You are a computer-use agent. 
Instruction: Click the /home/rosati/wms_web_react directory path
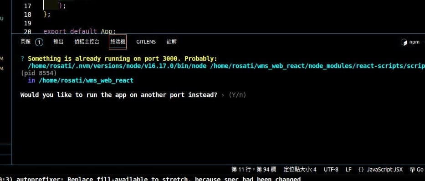coord(86,80)
